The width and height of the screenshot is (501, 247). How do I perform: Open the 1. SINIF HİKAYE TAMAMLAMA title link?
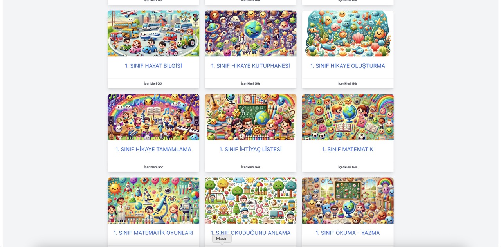153,149
